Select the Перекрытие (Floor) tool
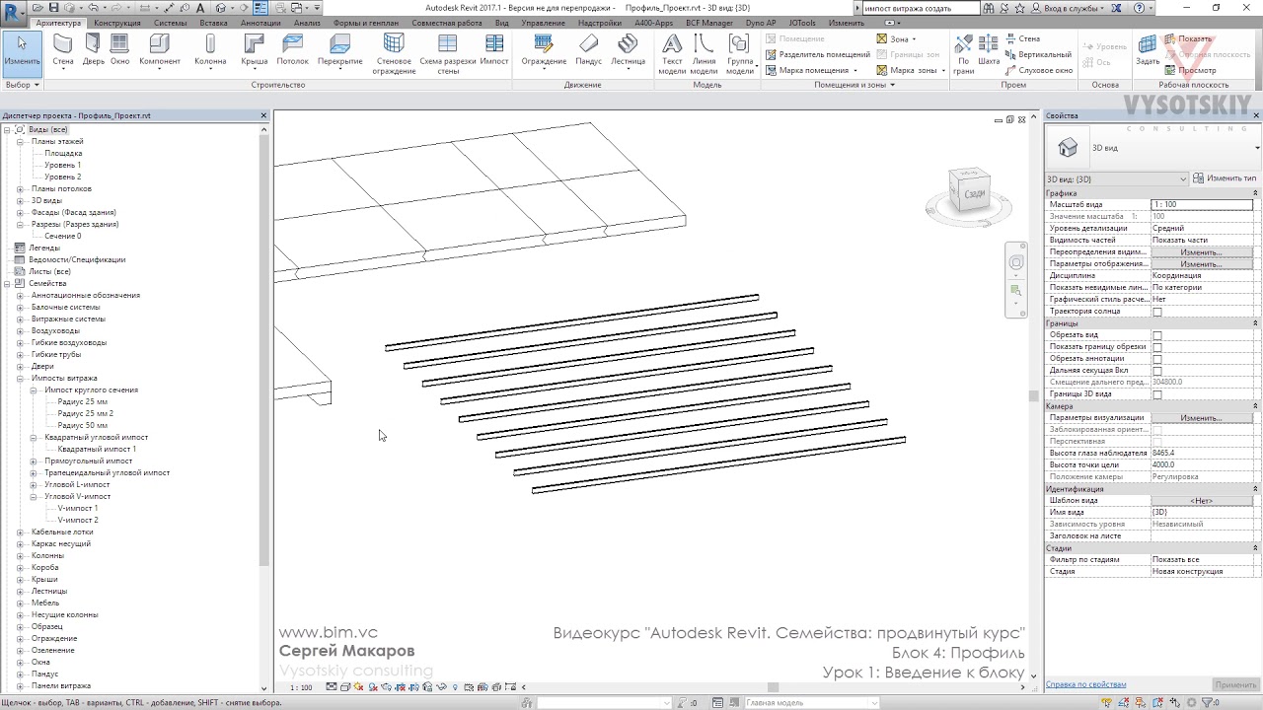The height and width of the screenshot is (710, 1263). [340, 50]
